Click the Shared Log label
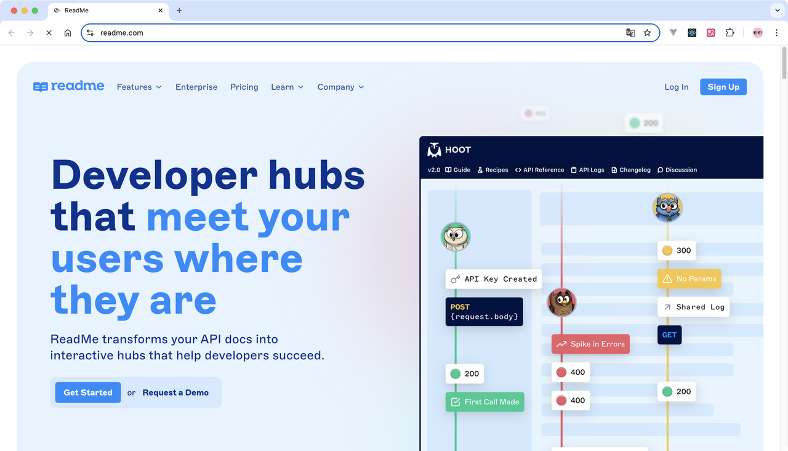Image resolution: width=788 pixels, height=451 pixels. click(x=693, y=307)
